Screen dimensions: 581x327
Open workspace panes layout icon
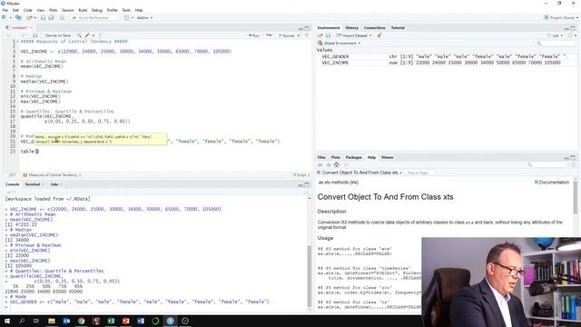pos(126,17)
